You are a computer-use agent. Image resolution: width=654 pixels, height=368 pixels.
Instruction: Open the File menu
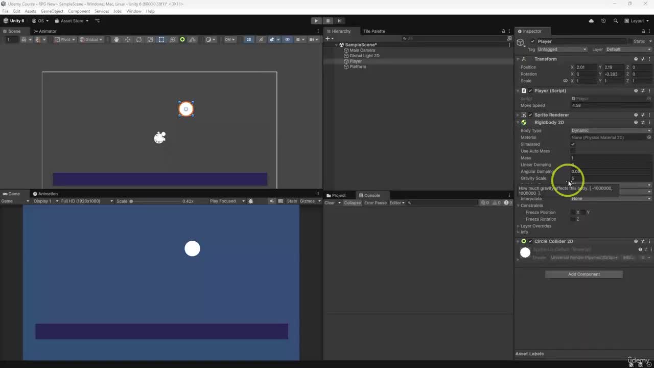click(5, 11)
